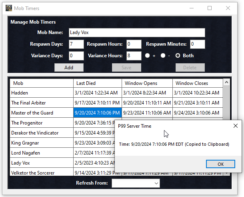Screen dimensions: 244x197
Task: Focus the Respawn Days input box
Action: (76, 44)
